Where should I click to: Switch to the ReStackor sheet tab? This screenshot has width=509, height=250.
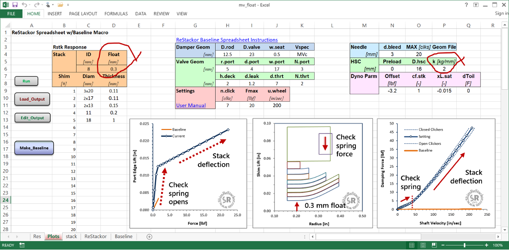coord(95,237)
